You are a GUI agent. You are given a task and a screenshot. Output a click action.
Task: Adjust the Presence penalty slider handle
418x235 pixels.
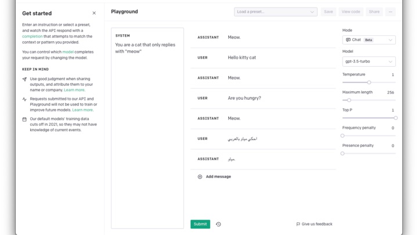[343, 153]
